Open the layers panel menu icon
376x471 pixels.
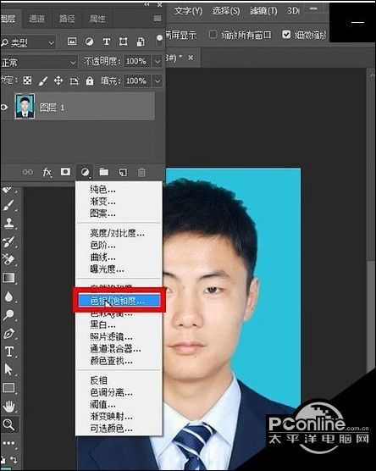[x=158, y=19]
